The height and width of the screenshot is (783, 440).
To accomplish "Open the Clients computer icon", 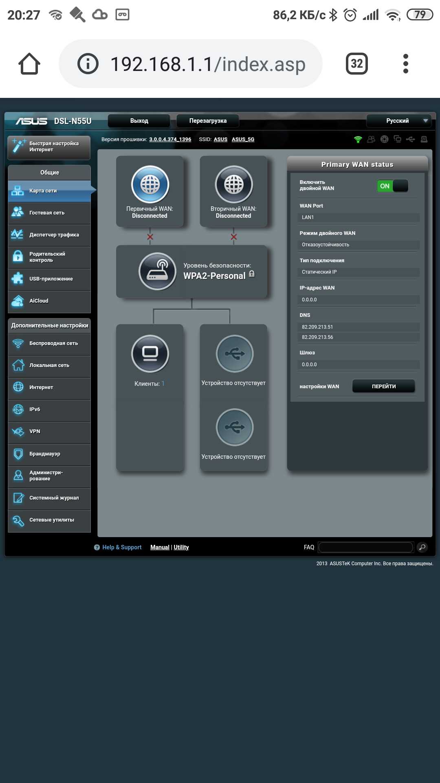I will pyautogui.click(x=150, y=354).
